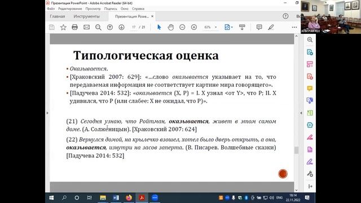This screenshot has width=361, height=203.
Task: Open the toolbar search magnifier
Action: click(98, 27)
